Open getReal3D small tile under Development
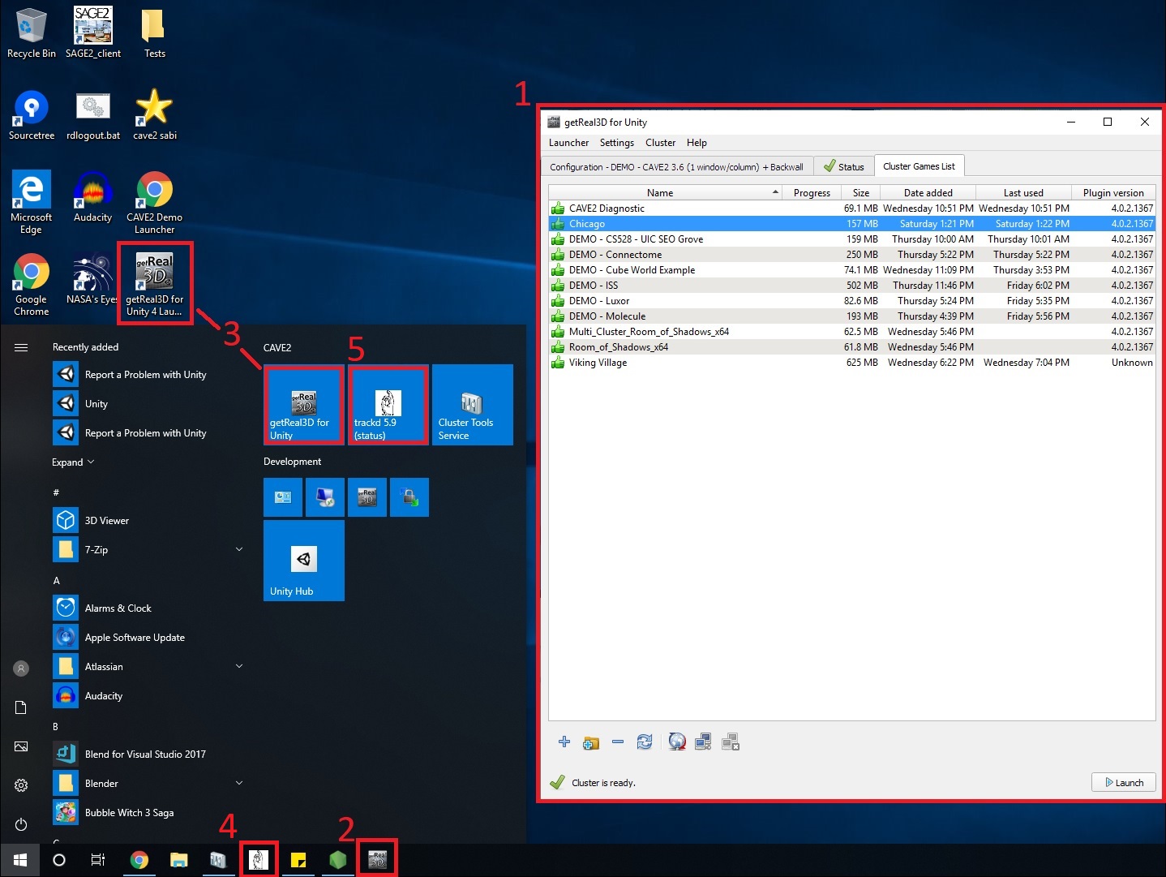 pyautogui.click(x=367, y=497)
